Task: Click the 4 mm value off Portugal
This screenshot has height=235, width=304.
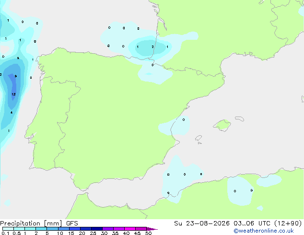Action: pos(12,112)
